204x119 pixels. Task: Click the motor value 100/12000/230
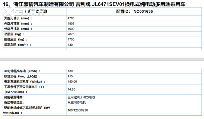pos(78,110)
